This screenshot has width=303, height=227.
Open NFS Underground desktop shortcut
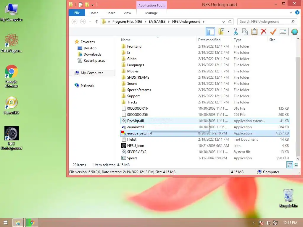[12, 138]
